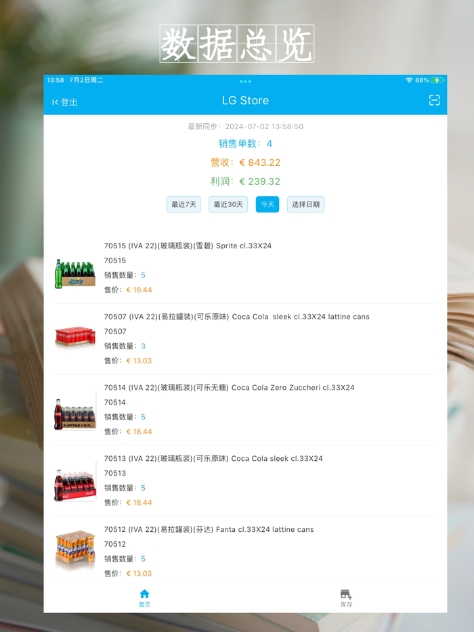Click the 最新同步 timestamp line
The width and height of the screenshot is (474, 632).
tap(245, 127)
